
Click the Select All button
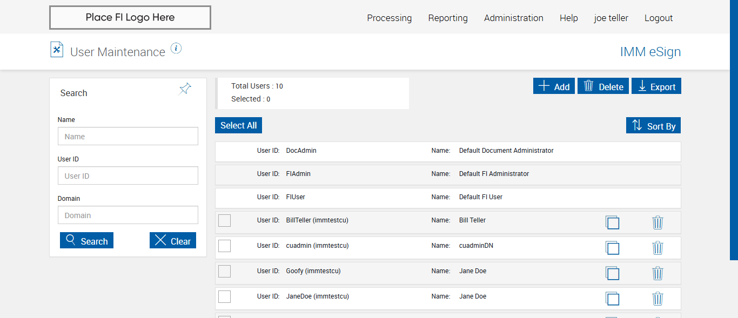[238, 125]
